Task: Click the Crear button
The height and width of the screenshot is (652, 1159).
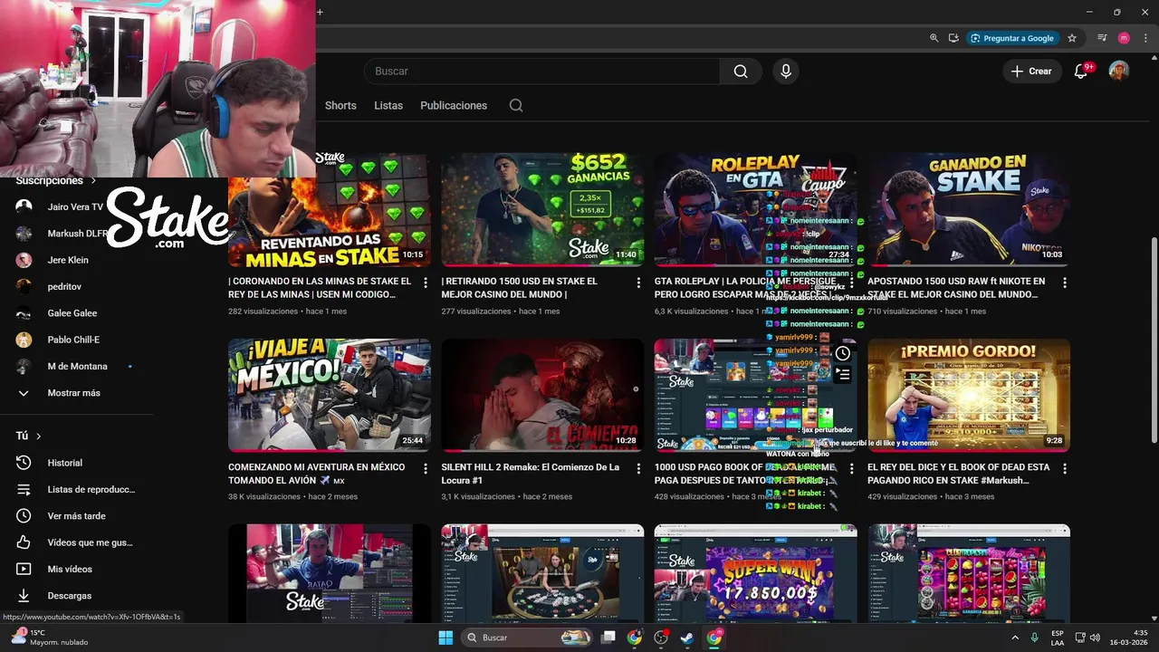Action: click(1031, 72)
